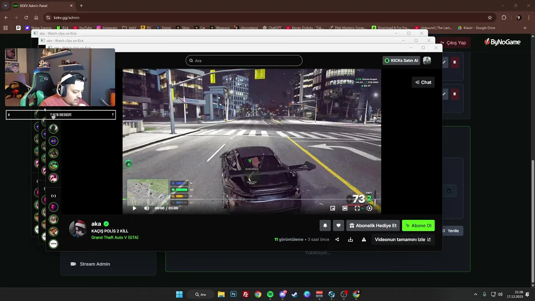Play the Kick clip video

135,208
